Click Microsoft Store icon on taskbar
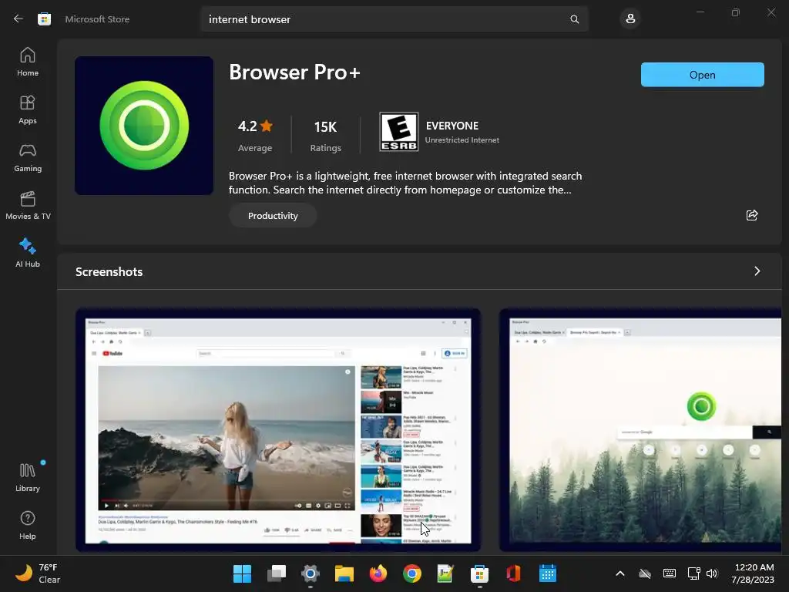 [x=479, y=573]
